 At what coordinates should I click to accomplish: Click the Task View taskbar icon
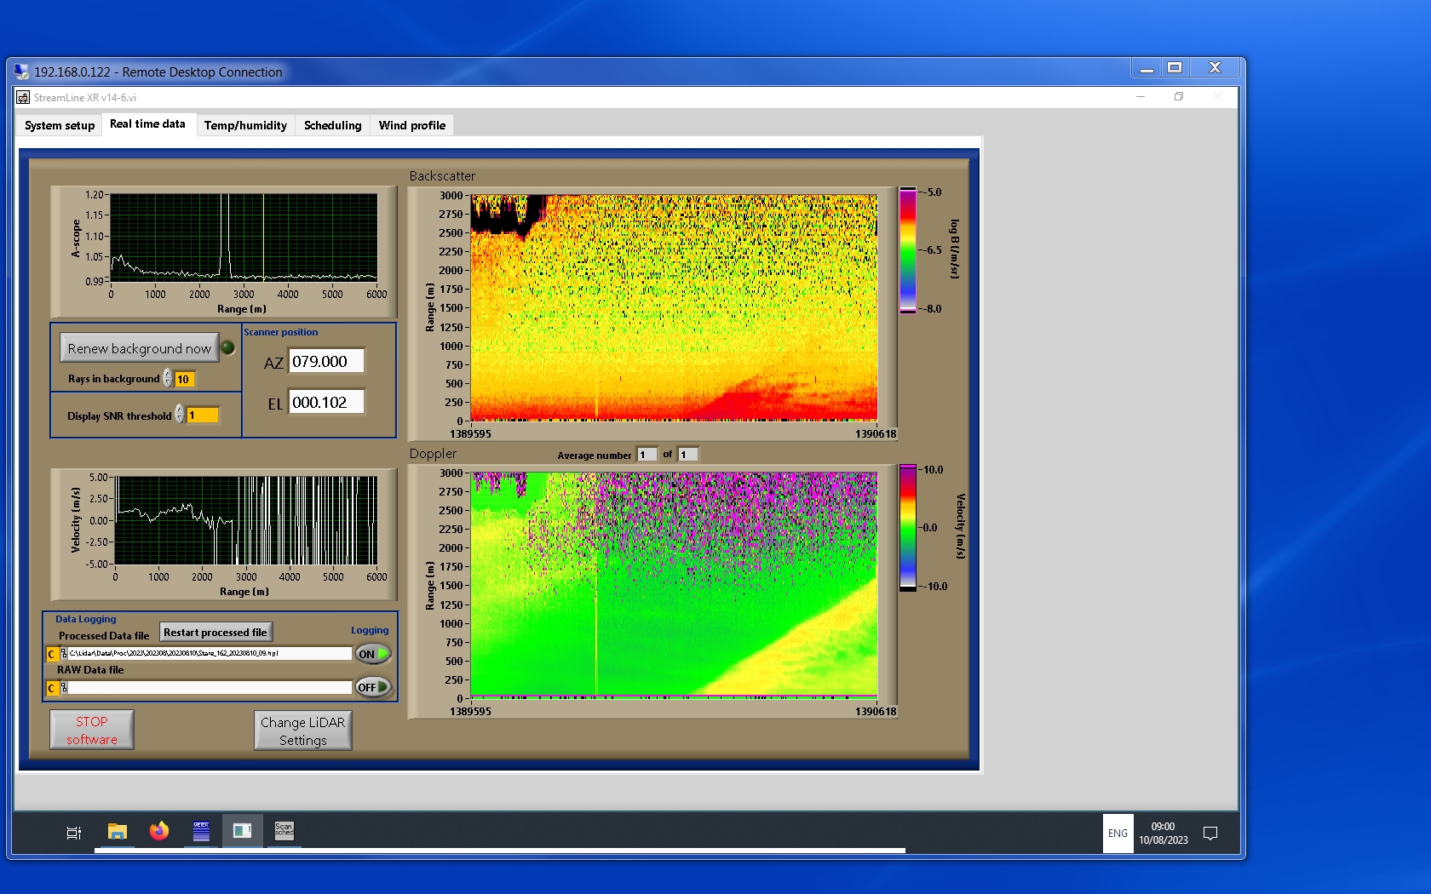pyautogui.click(x=74, y=833)
